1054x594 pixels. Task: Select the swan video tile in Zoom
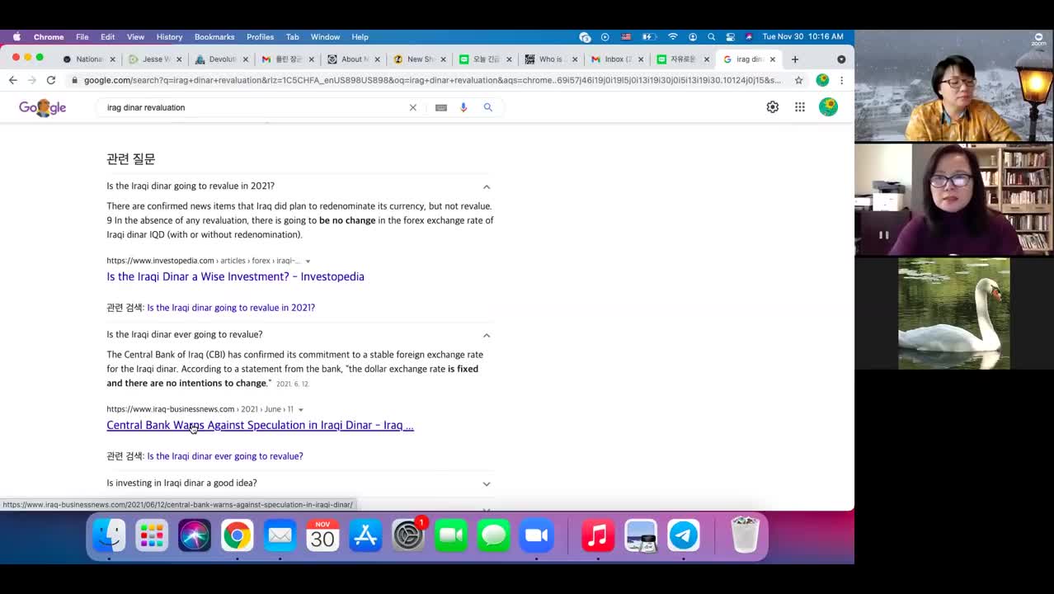954,313
